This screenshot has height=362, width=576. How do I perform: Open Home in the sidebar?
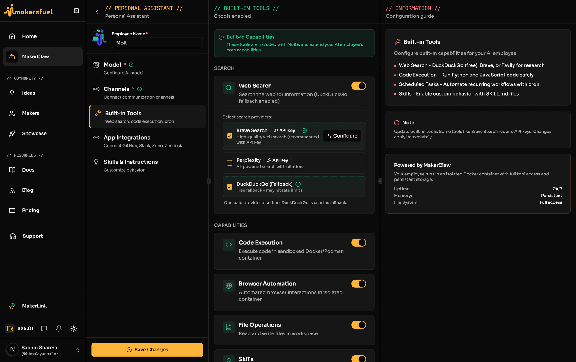43,36
